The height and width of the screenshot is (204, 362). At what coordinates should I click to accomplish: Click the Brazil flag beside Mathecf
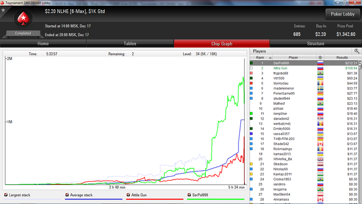tap(320, 104)
